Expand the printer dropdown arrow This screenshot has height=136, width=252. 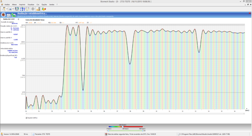(x=13, y=9)
